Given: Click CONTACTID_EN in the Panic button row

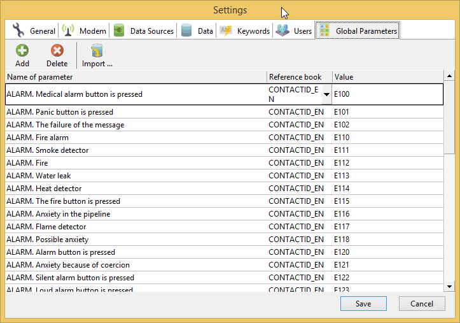Looking at the screenshot, I should (296, 112).
